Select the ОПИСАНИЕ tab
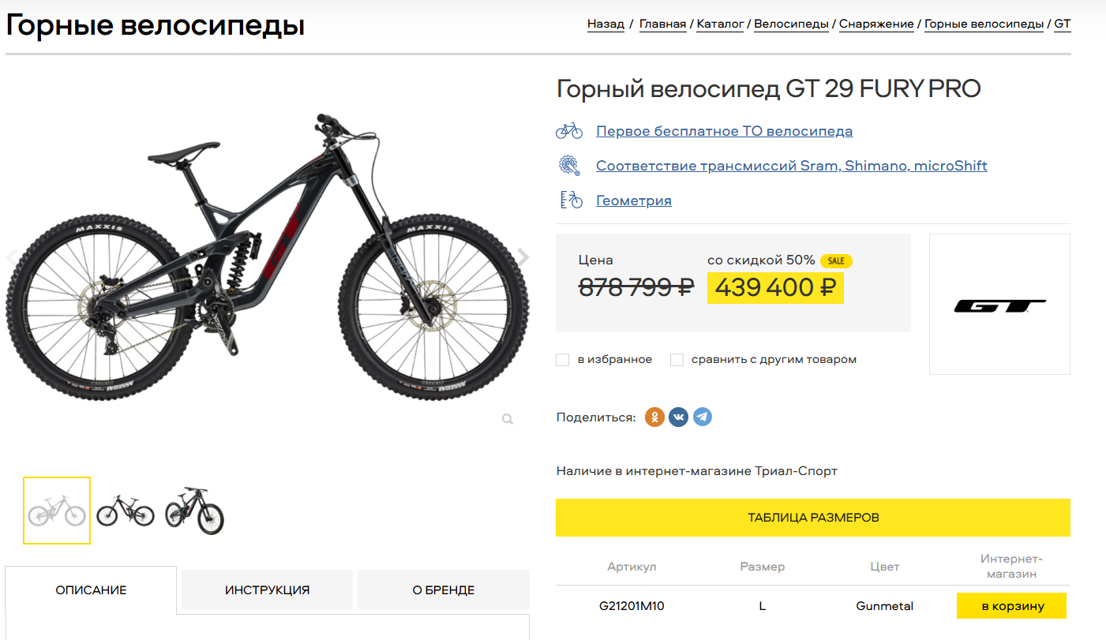1106x640 pixels. [91, 589]
